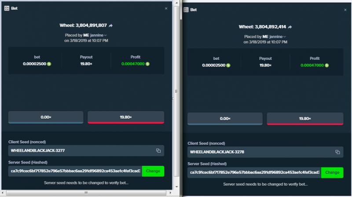Select the 0.00× segment in right window
The width and height of the screenshot is (352, 197).
click(x=225, y=118)
